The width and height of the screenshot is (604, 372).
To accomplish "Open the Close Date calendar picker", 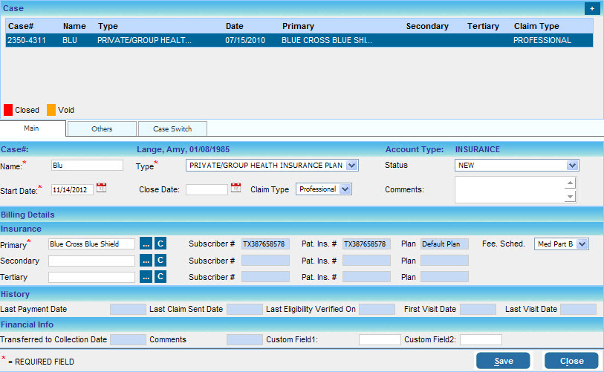I will [236, 189].
